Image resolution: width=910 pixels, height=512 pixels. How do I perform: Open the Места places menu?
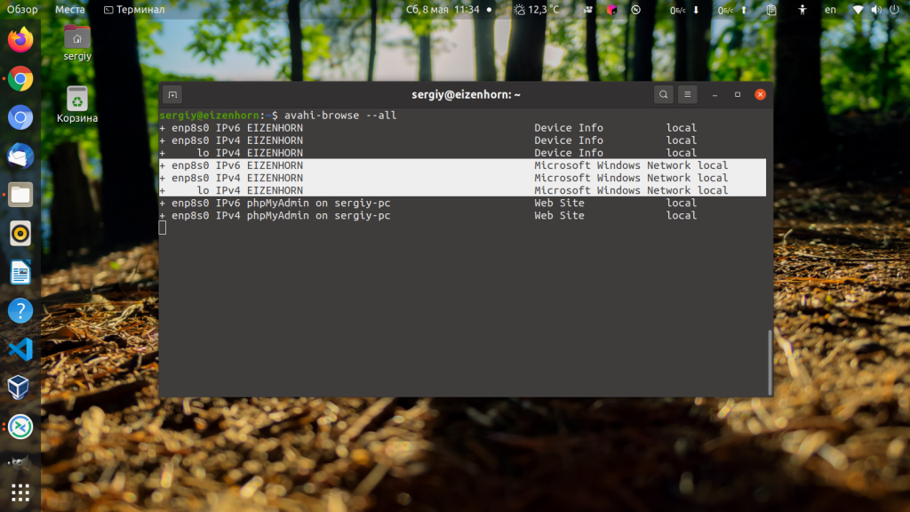pos(69,9)
